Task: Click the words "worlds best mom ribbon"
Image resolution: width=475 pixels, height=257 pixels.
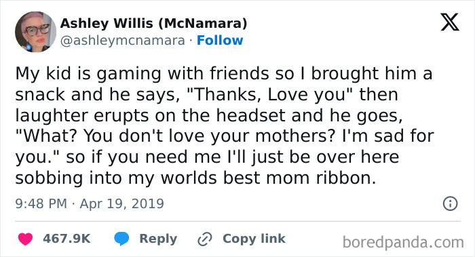Action: 268,178
